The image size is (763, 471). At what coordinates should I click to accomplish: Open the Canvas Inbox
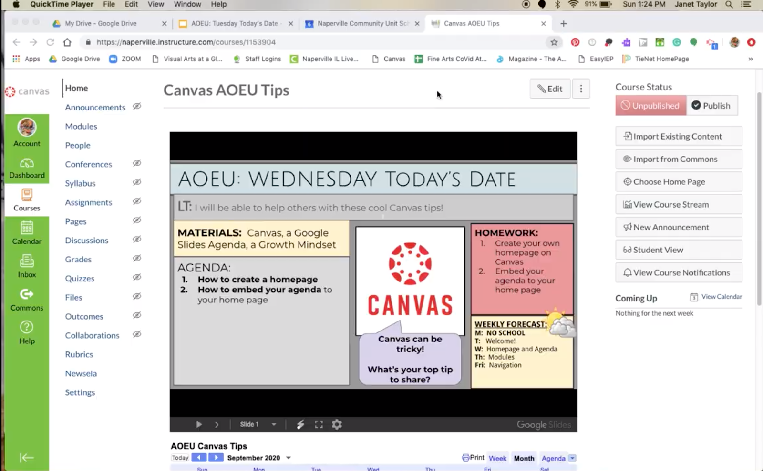coord(27,266)
